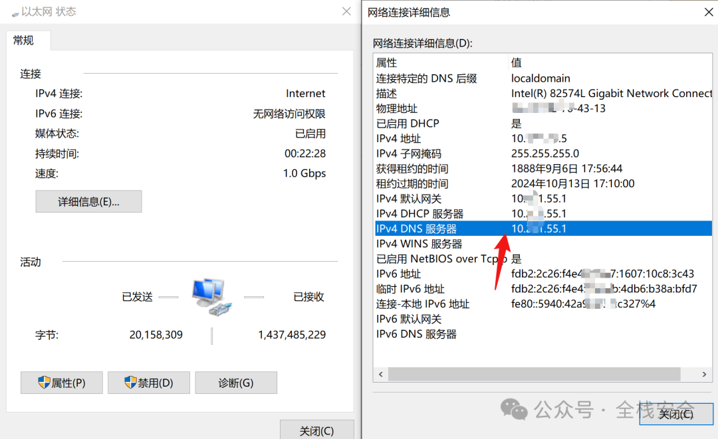Select the 租约过期的时间 row
Image resolution: width=718 pixels, height=439 pixels.
tap(543, 184)
